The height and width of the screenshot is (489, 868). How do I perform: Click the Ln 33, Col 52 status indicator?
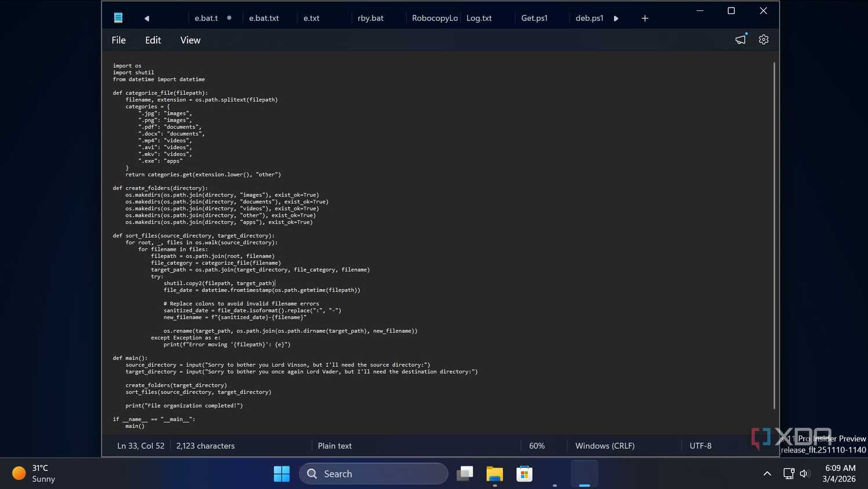click(141, 446)
